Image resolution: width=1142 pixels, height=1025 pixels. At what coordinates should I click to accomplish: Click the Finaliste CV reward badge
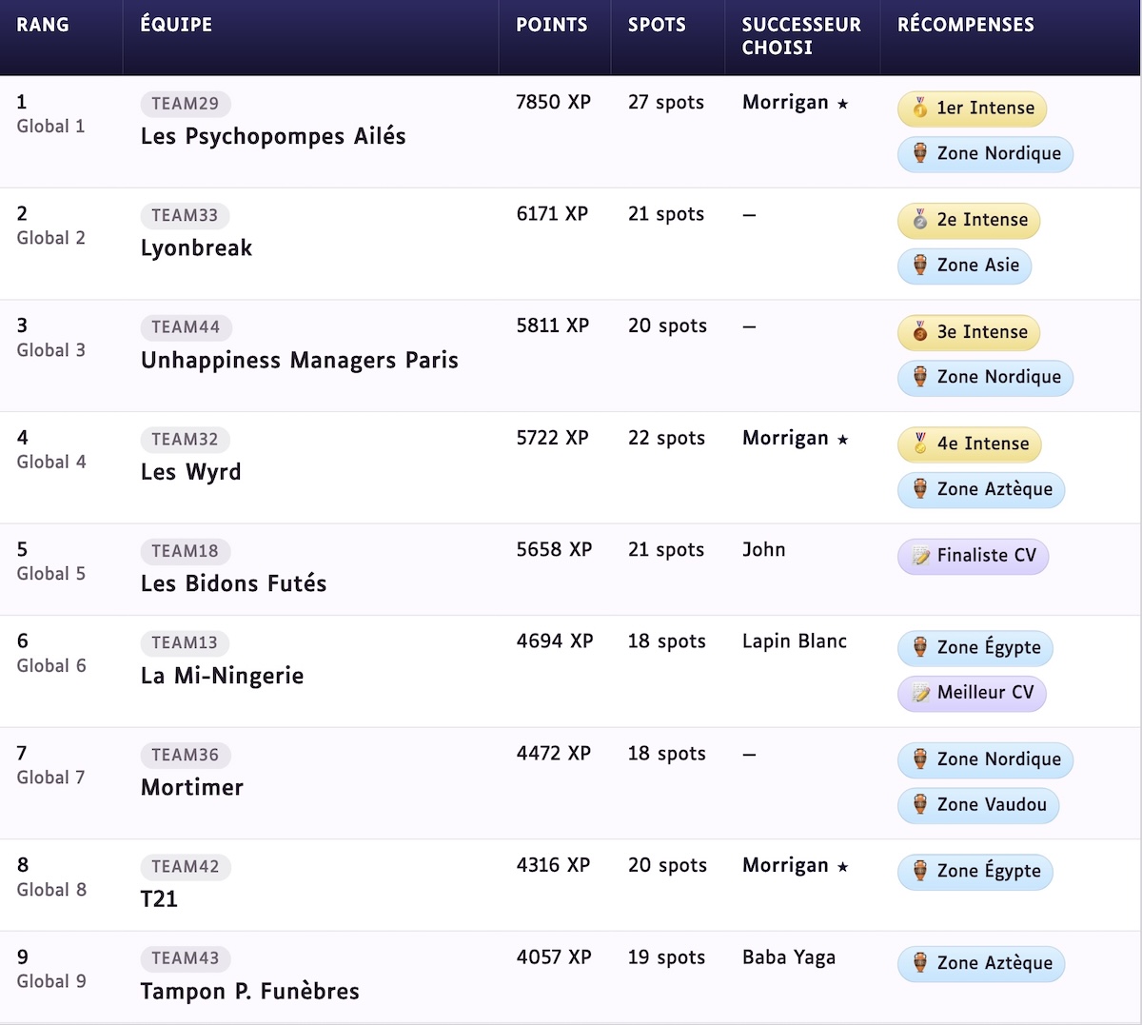pyautogui.click(x=973, y=556)
